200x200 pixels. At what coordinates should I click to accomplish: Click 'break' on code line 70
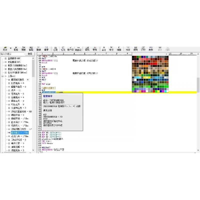coord(44,63)
